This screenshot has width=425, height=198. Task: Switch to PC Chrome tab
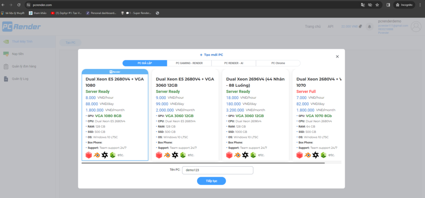coord(278,63)
